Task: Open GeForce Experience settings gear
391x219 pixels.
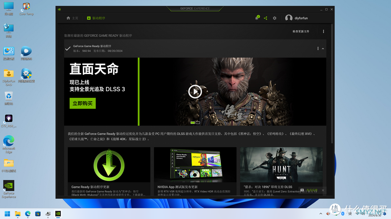Action: (x=274, y=18)
